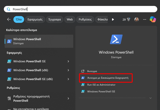This screenshot has width=160, height=110.
Task: Switch to the Ρυθμίσεις filter tab
Action: point(85,19)
